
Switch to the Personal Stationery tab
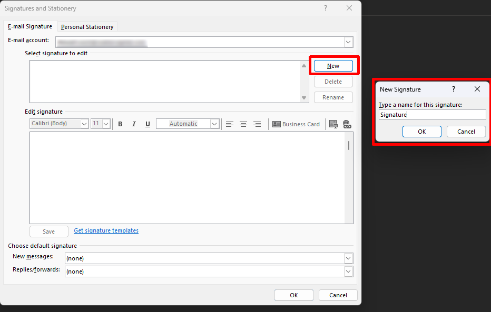pos(87,27)
